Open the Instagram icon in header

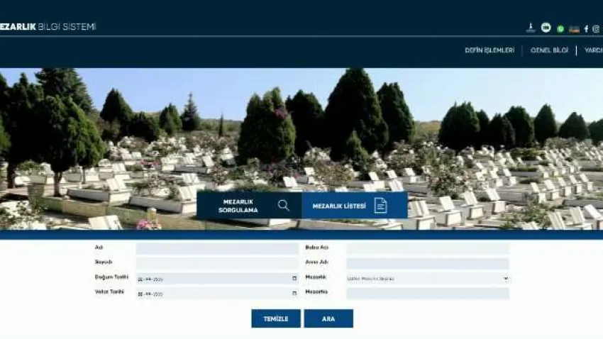[x=596, y=29]
